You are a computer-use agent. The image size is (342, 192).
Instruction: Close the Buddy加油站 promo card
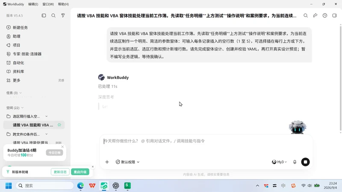click(x=62, y=147)
